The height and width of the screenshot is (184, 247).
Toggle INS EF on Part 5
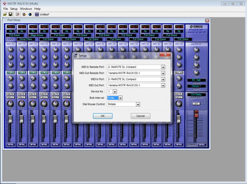[56, 72]
